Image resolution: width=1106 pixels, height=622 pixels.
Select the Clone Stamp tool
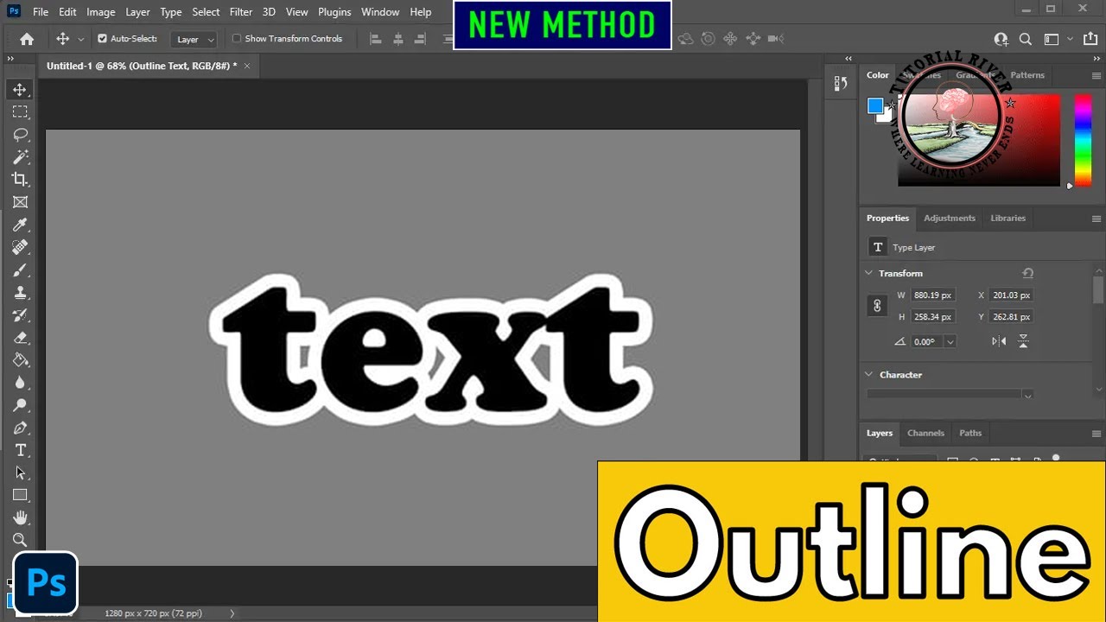click(20, 293)
